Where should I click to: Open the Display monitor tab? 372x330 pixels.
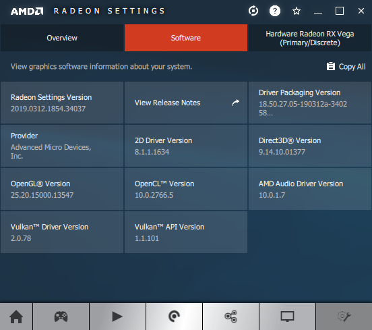click(287, 317)
